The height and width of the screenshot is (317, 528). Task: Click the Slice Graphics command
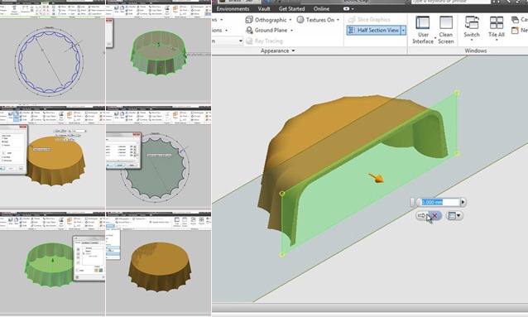click(369, 20)
